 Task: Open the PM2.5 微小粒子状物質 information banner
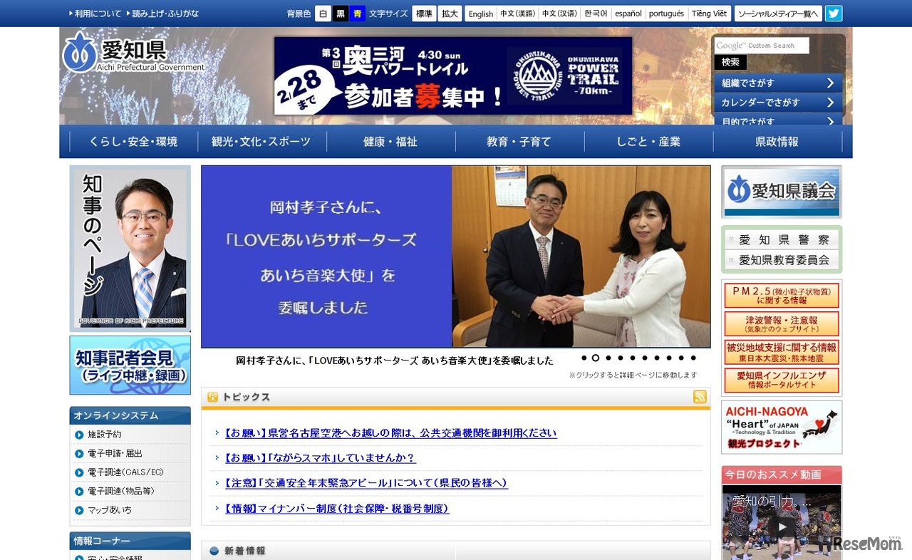coord(781,294)
